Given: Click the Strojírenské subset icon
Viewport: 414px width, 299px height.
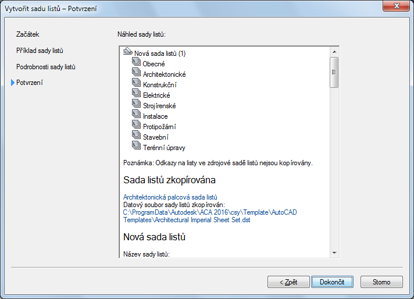Looking at the screenshot, I should tap(137, 105).
